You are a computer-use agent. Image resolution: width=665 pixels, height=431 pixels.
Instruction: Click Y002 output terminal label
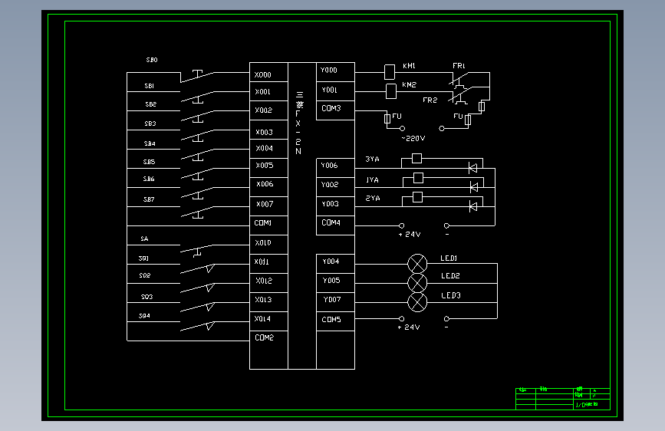(330, 185)
